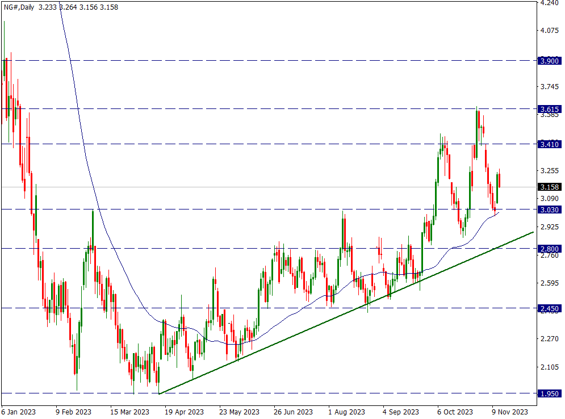Click the 9 Nov 2023 date label

(x=510, y=412)
